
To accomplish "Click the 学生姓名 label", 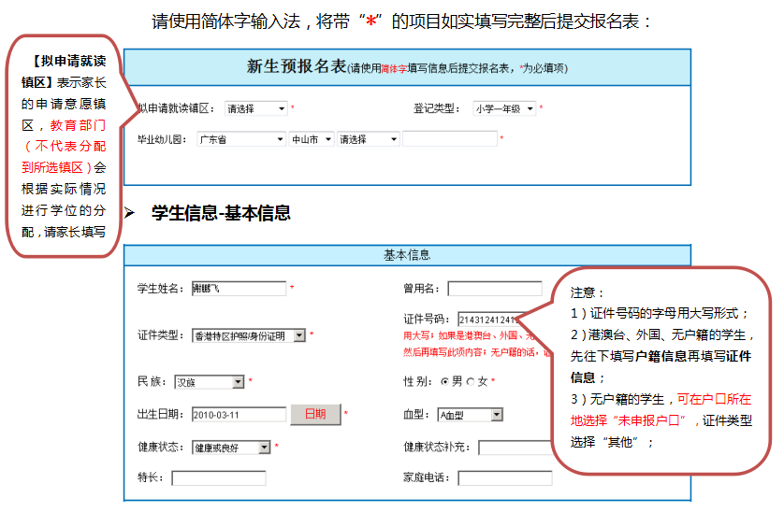I will 160,288.
